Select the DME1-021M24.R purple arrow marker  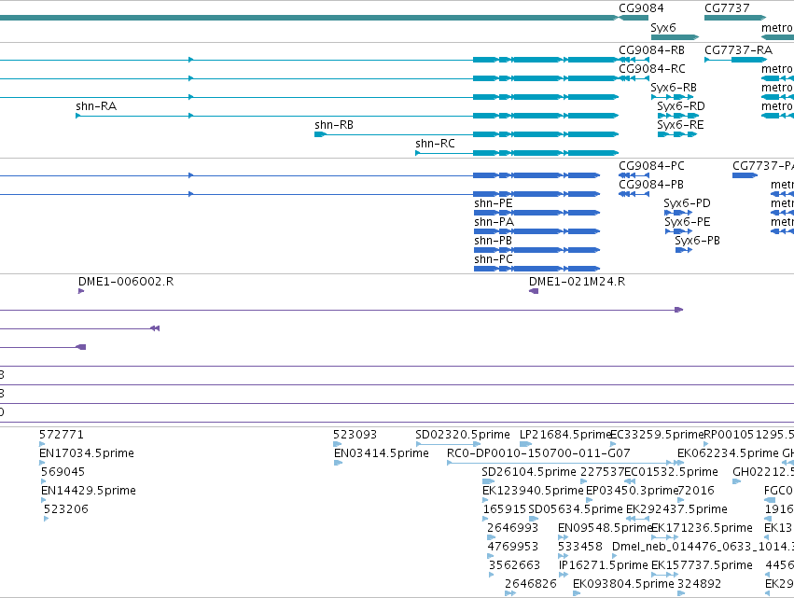point(533,291)
